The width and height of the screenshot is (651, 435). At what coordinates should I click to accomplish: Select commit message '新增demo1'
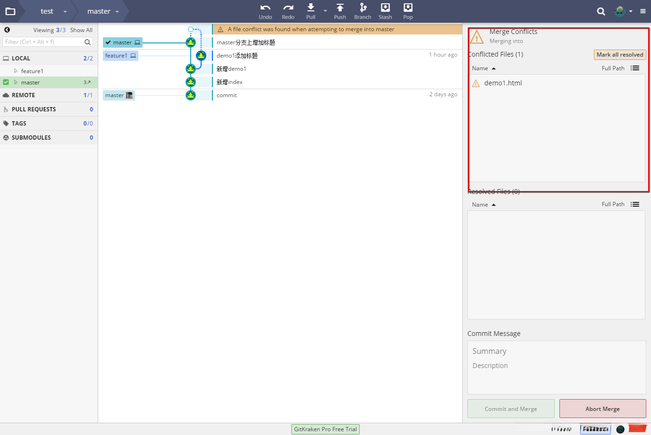(x=231, y=69)
